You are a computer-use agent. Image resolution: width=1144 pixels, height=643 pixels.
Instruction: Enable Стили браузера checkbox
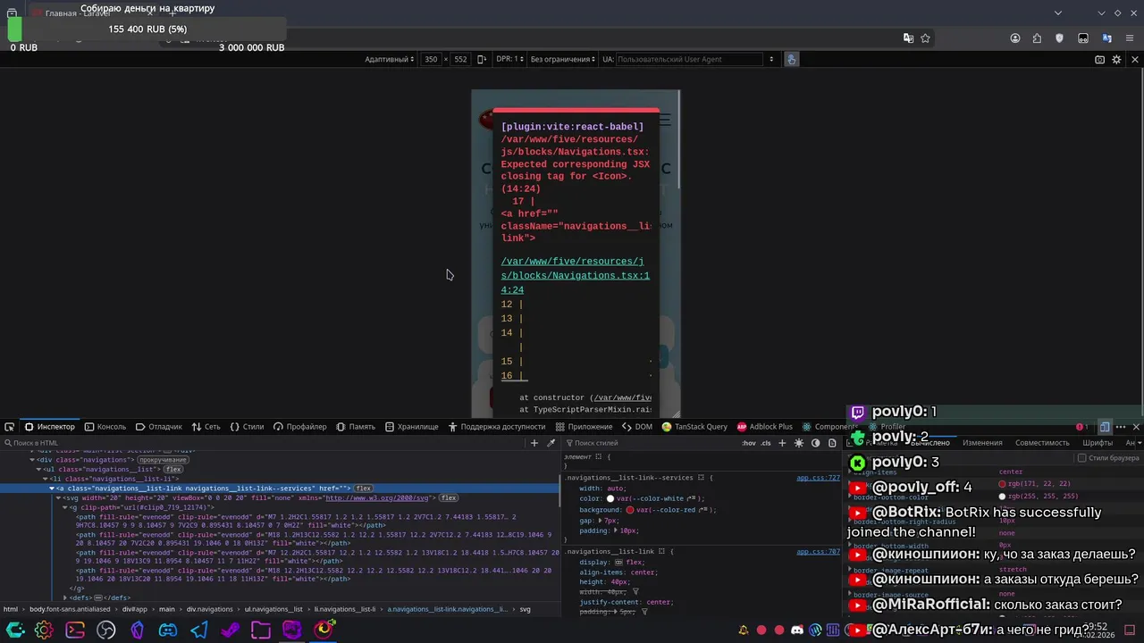tap(1081, 458)
